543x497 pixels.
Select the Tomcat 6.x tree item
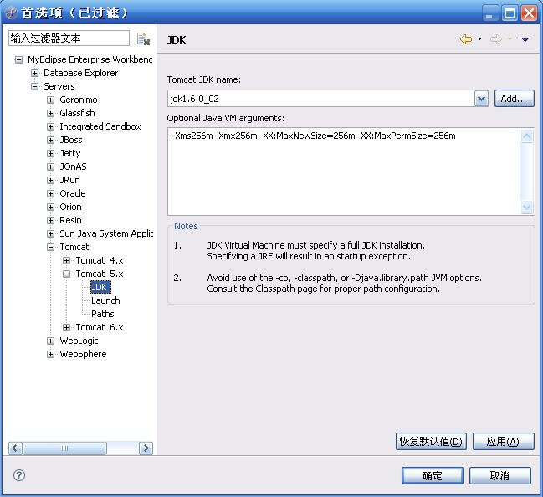tap(100, 327)
